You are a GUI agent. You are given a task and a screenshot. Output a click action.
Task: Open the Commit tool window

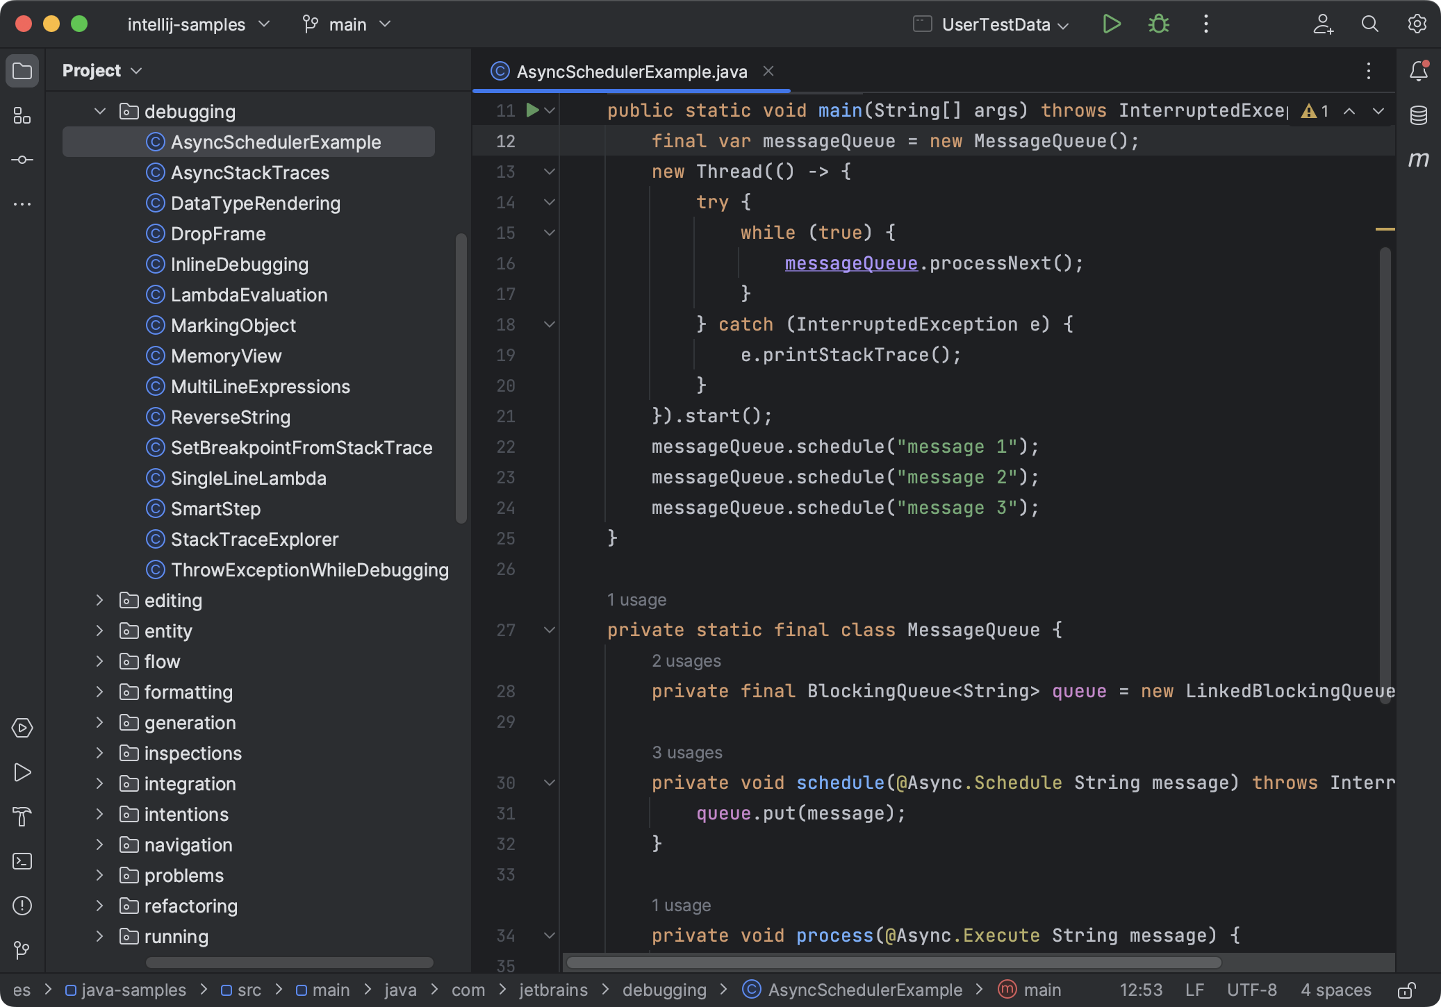click(x=23, y=159)
